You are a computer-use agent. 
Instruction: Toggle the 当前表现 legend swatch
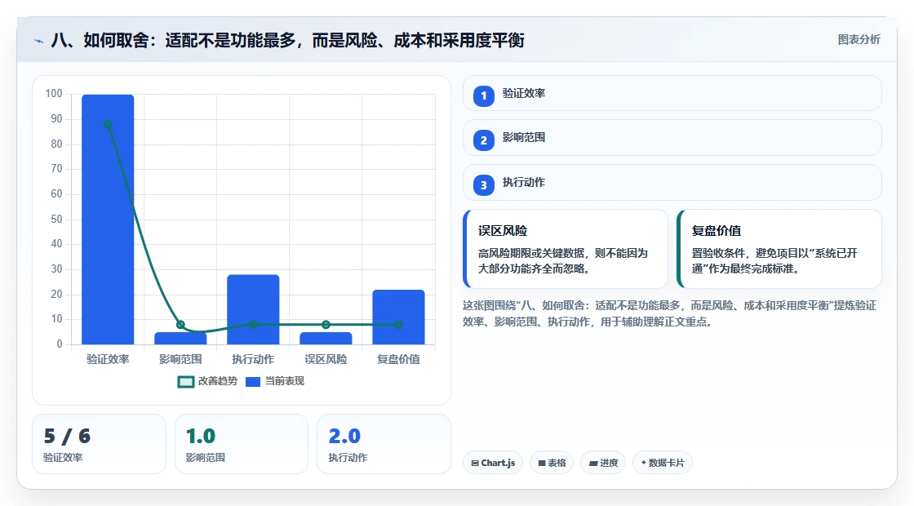253,382
